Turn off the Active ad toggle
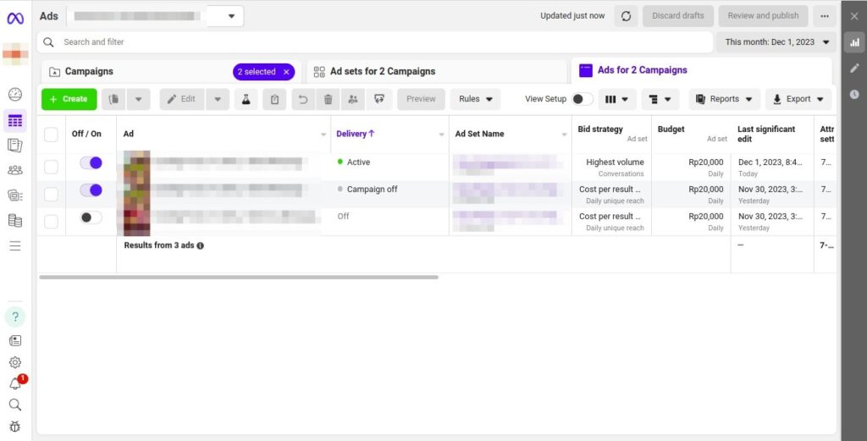Screen dimensions: 867x441 click(x=91, y=163)
